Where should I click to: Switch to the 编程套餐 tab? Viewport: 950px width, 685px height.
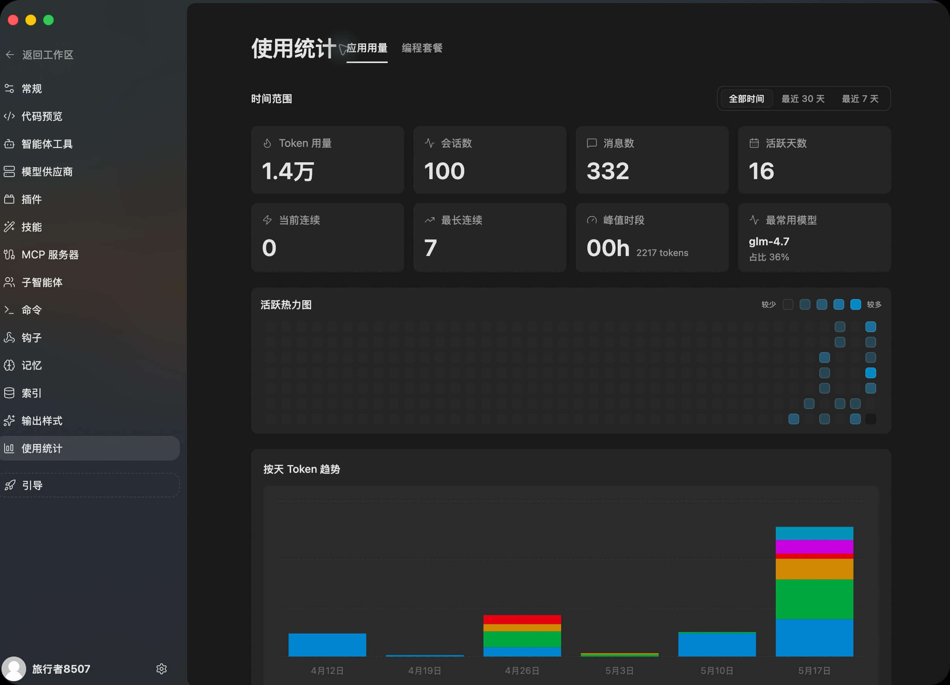[422, 48]
